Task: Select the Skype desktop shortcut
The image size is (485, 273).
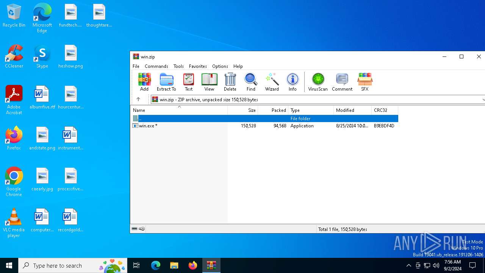Action: coord(42,57)
